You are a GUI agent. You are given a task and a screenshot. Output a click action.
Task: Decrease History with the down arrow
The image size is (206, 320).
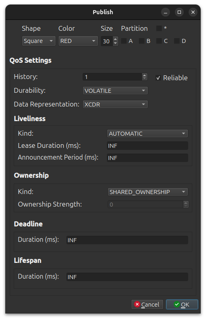pyautogui.click(x=144, y=79)
